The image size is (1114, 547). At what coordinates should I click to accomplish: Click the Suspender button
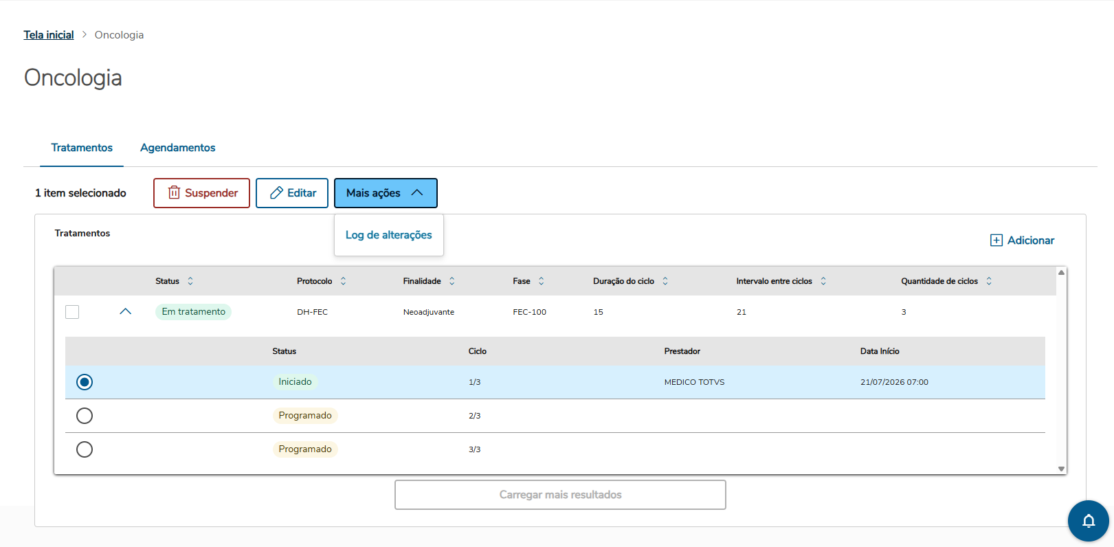coord(201,193)
